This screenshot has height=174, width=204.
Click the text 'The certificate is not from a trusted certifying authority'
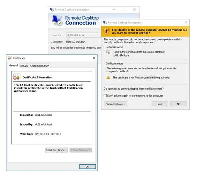[141, 77]
